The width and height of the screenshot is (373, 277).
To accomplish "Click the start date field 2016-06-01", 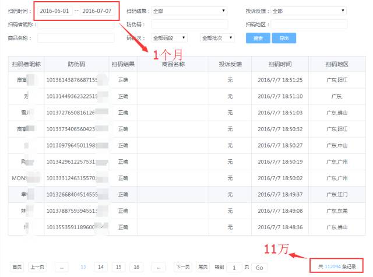I will click(x=54, y=11).
